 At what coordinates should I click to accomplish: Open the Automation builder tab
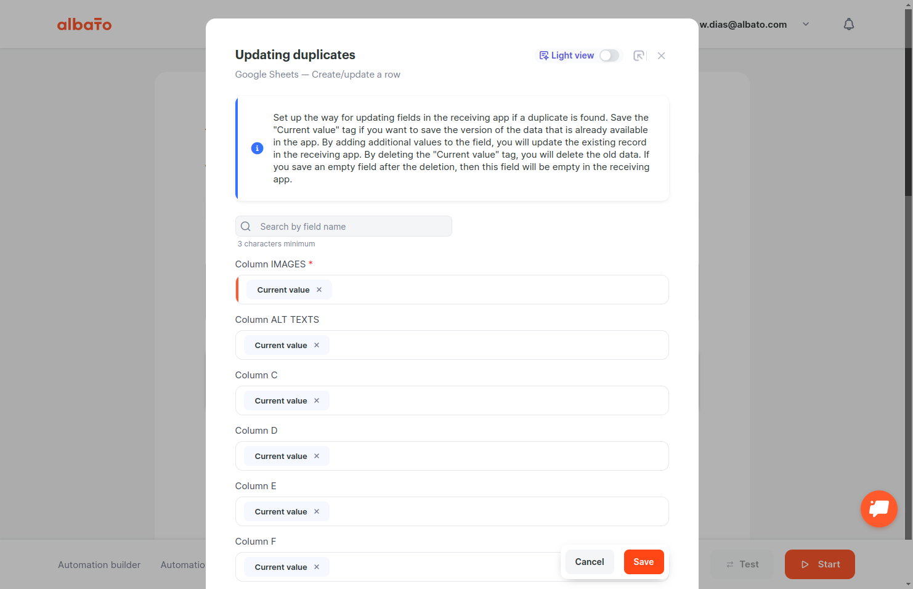point(99,565)
